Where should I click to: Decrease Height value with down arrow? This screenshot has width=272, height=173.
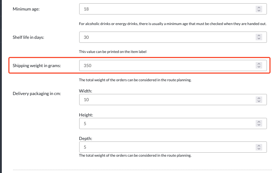coord(259,125)
